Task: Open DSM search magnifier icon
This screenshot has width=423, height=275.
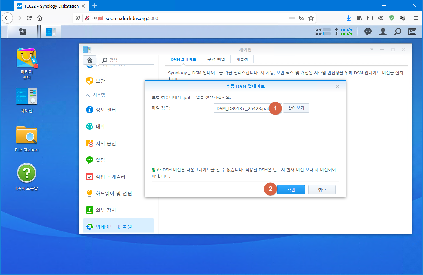Action: pos(397,32)
